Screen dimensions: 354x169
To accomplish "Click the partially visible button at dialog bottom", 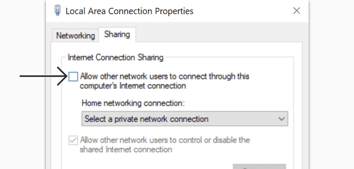I will pyautogui.click(x=259, y=166).
